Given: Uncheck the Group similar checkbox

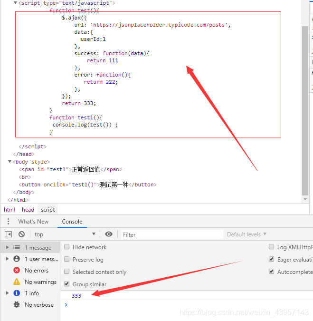Looking at the screenshot, I should (66, 284).
